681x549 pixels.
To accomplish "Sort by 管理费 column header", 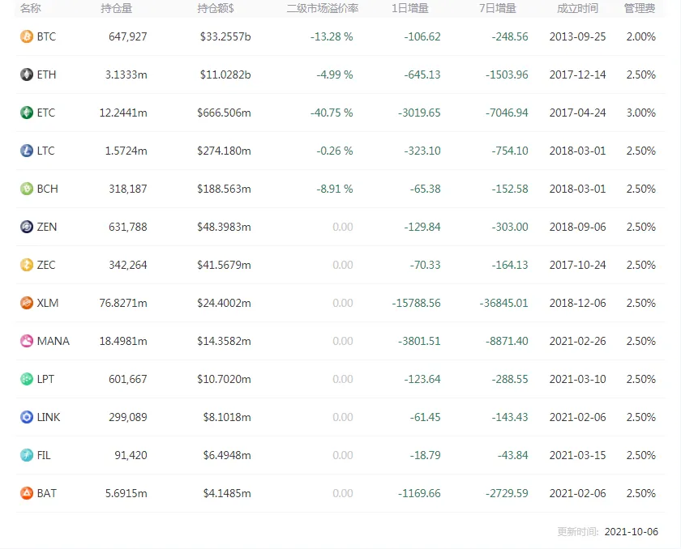I will click(x=640, y=8).
